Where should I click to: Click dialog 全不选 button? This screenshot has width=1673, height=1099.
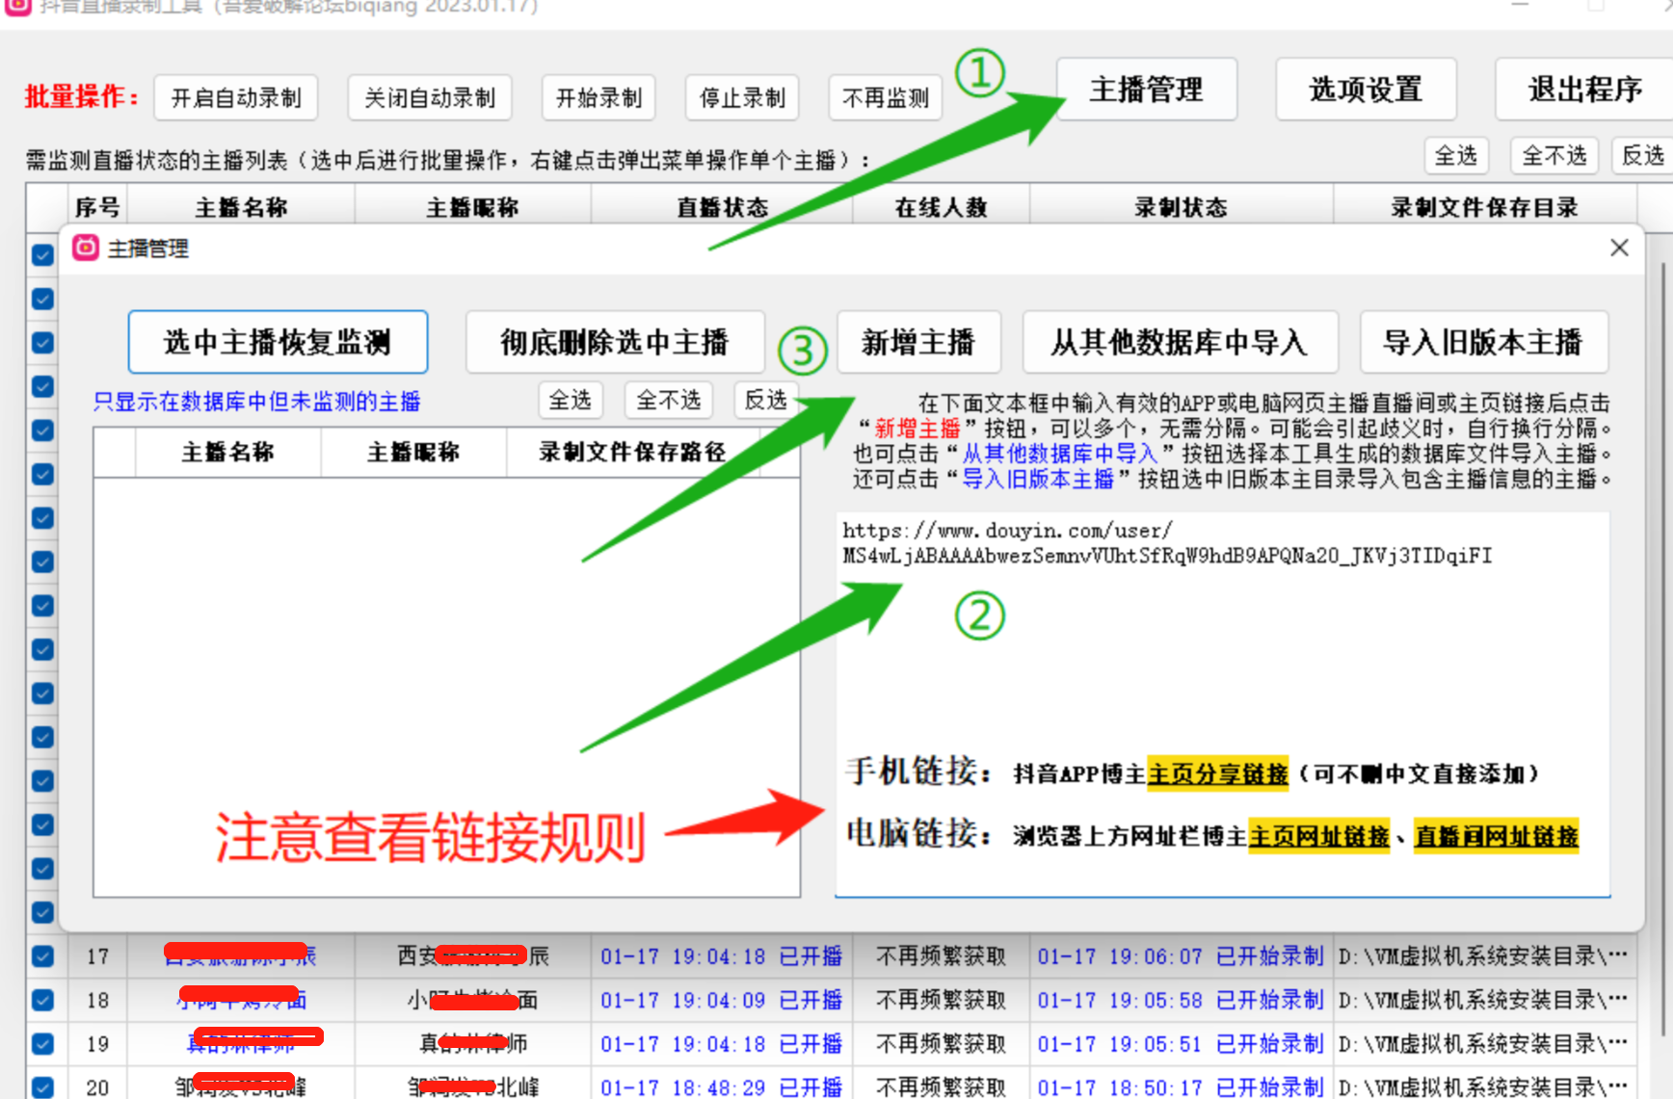pyautogui.click(x=669, y=400)
